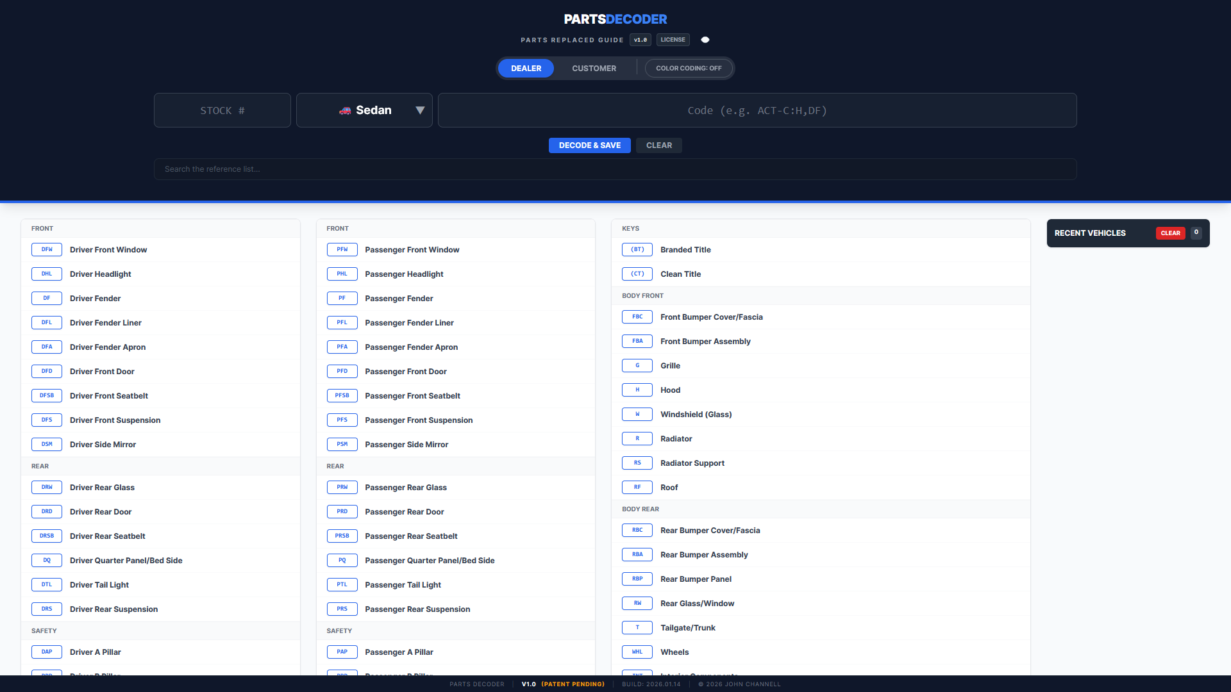
Task: Click the (CT) Clean Title badge
Action: (x=637, y=274)
